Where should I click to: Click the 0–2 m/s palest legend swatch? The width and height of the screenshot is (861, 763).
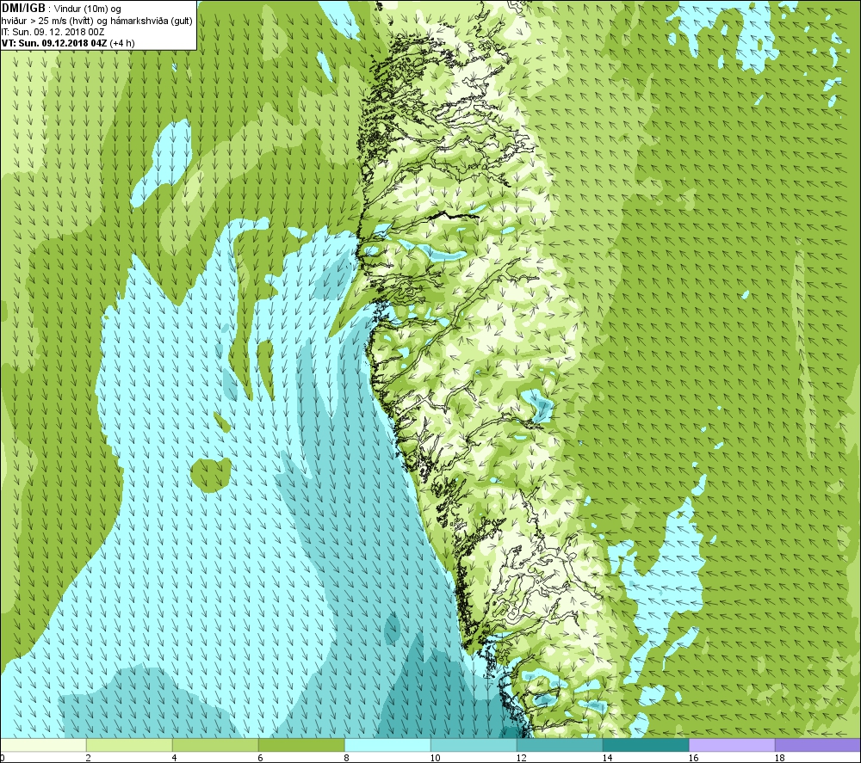point(43,745)
